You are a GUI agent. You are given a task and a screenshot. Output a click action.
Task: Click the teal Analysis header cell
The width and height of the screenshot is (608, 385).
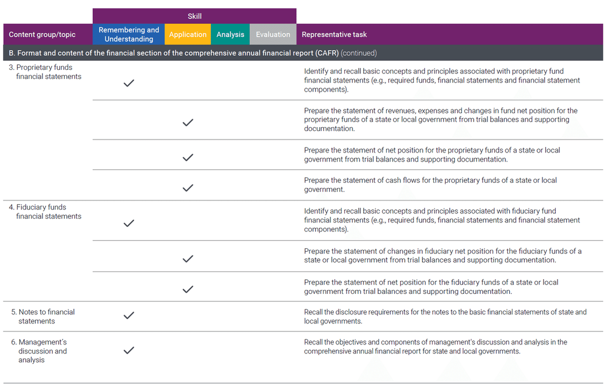click(230, 34)
